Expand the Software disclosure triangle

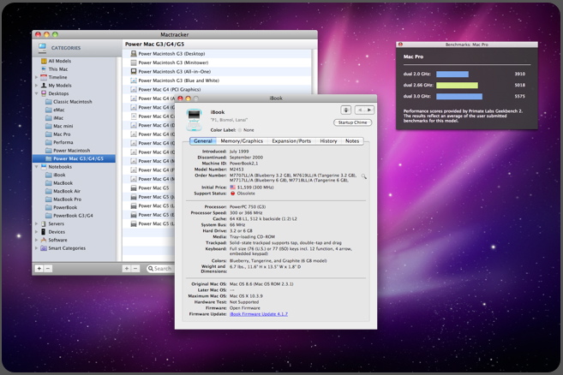tap(36, 240)
